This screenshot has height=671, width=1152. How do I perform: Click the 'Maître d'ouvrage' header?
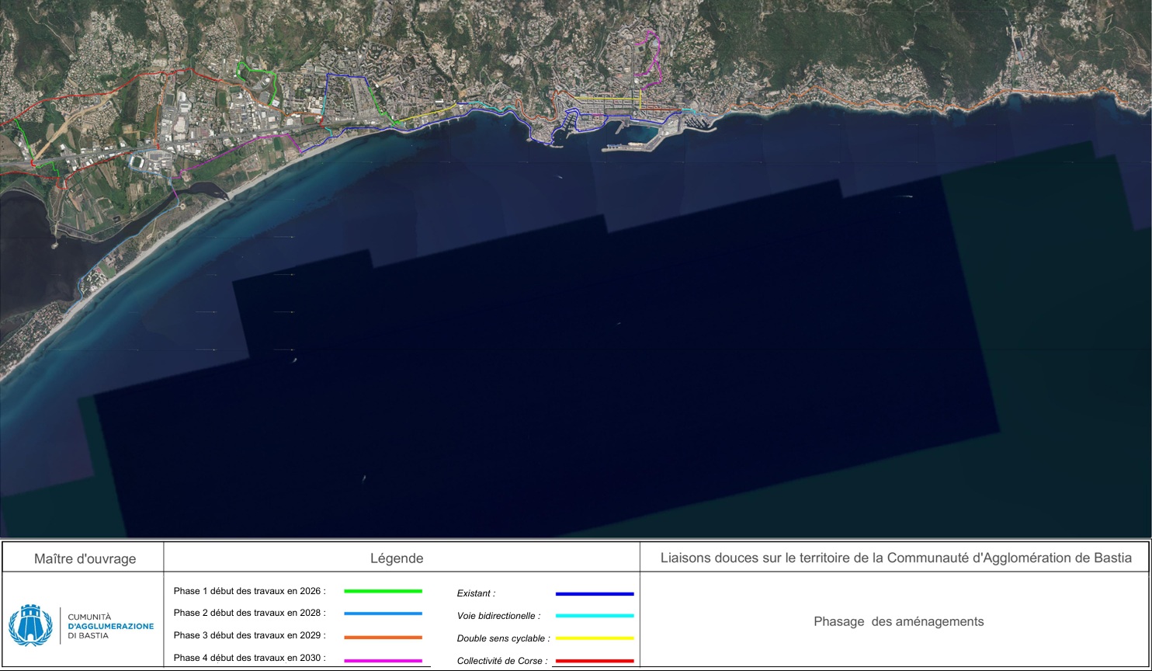coord(85,559)
